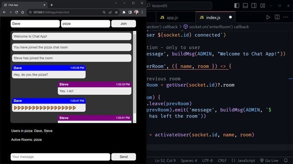Click the chat scrollbar up arrow
This screenshot has width=293, height=164.
pyautogui.click(x=135, y=32)
